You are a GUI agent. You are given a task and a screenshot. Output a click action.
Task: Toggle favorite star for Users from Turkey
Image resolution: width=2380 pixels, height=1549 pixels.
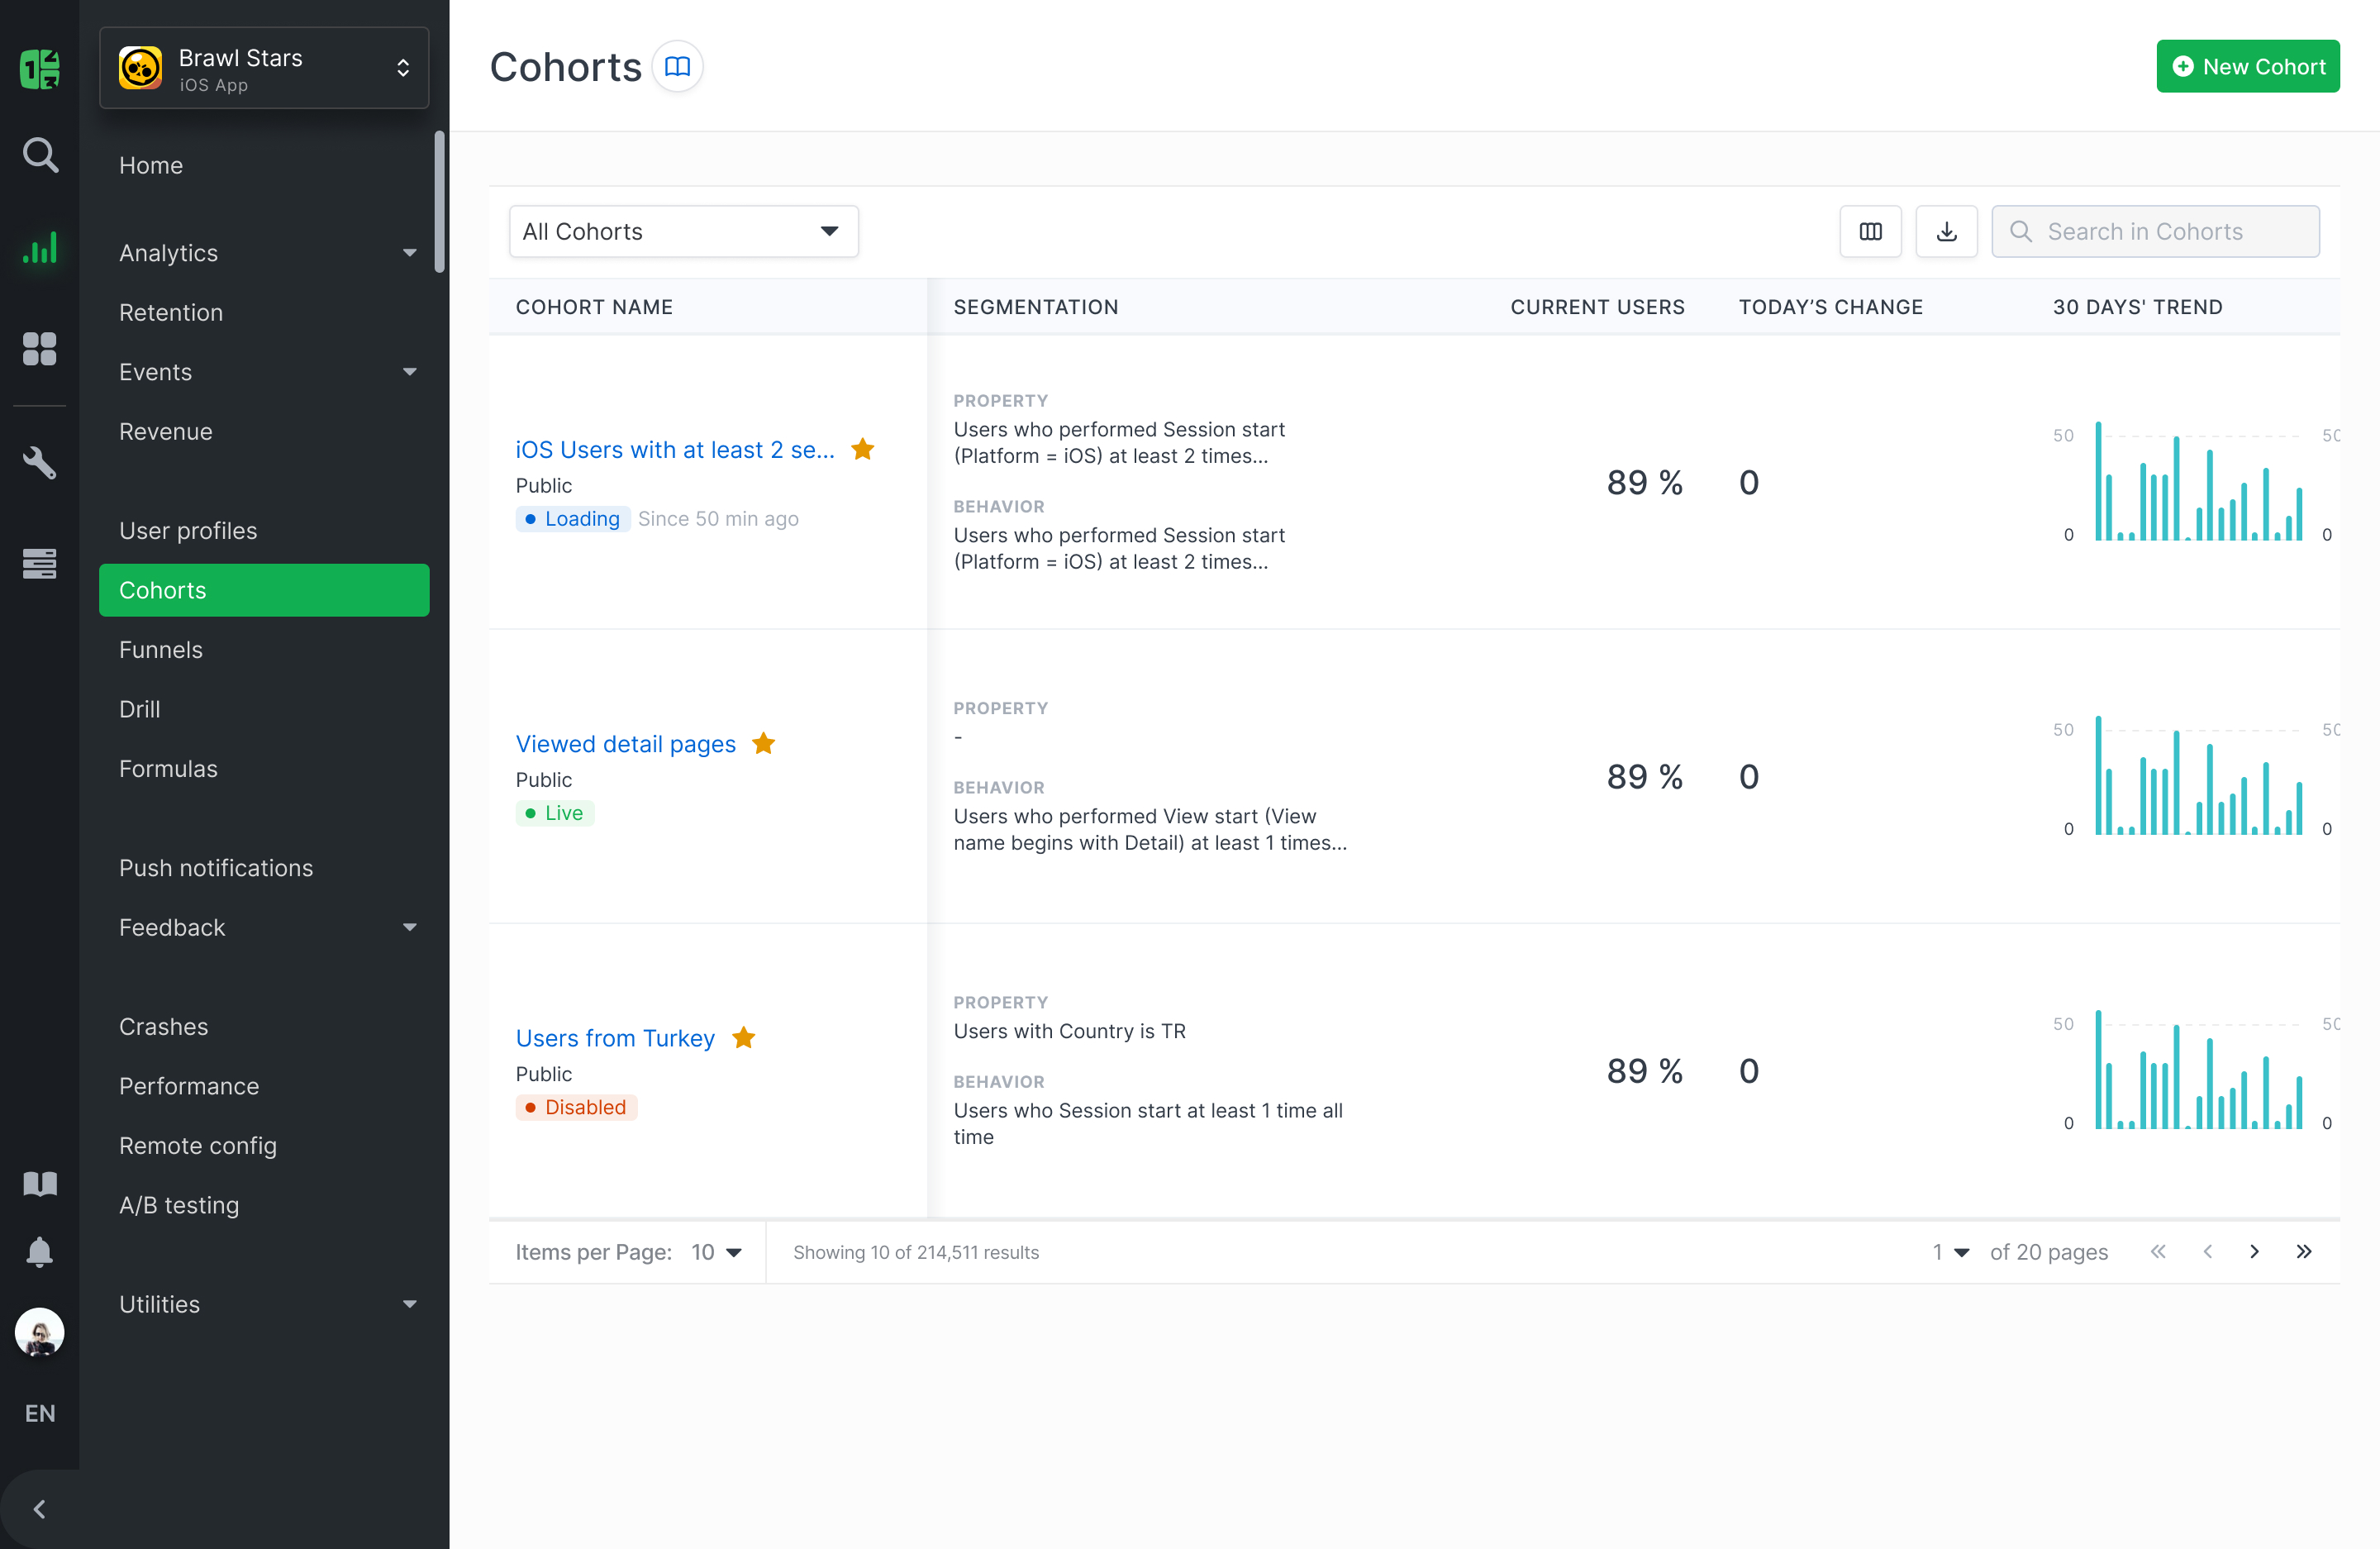(744, 1038)
